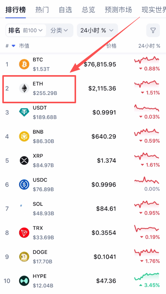Open the 分类 category dropdown
This screenshot has width=166, height=294.
59,30
